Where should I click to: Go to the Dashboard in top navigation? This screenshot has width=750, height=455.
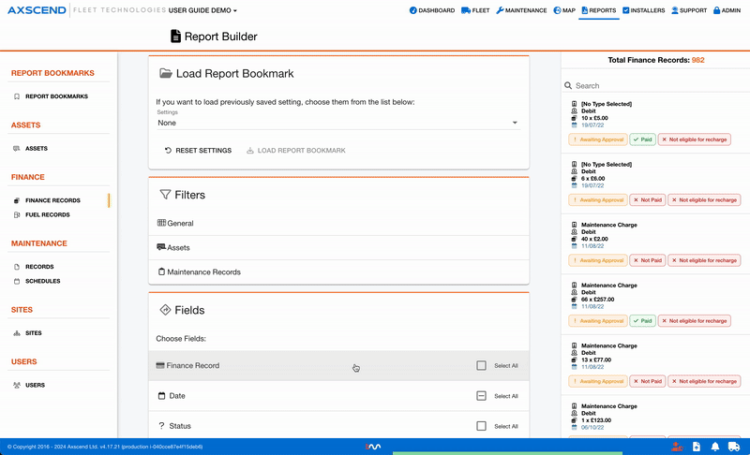point(431,11)
